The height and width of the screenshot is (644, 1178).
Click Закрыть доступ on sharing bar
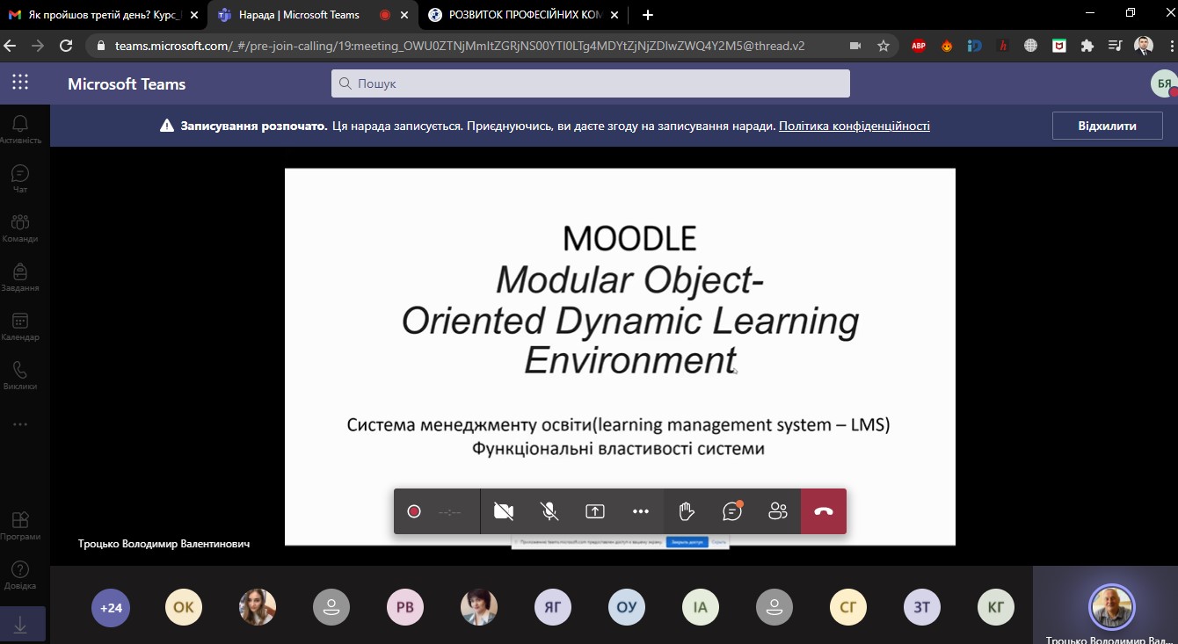(687, 542)
